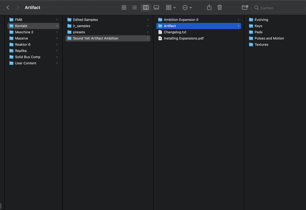Viewport: 306px width, 210px height.
Task: Click the Reaktor 6 folder icon
Action: click(x=11, y=45)
